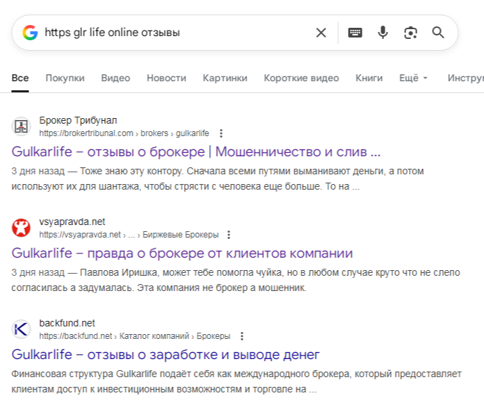The height and width of the screenshot is (407, 484).
Task: Select the Короткие видео tab
Action: tap(301, 78)
